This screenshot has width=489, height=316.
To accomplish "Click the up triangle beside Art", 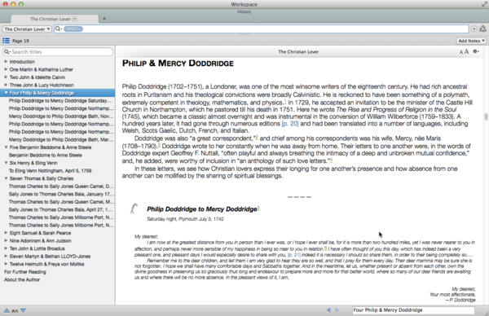I will [x=7, y=310].
